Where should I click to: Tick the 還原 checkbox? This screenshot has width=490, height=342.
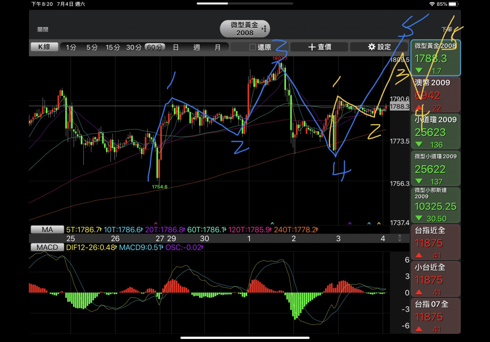click(252, 47)
